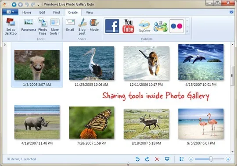Create a Blog post

click(x=82, y=27)
